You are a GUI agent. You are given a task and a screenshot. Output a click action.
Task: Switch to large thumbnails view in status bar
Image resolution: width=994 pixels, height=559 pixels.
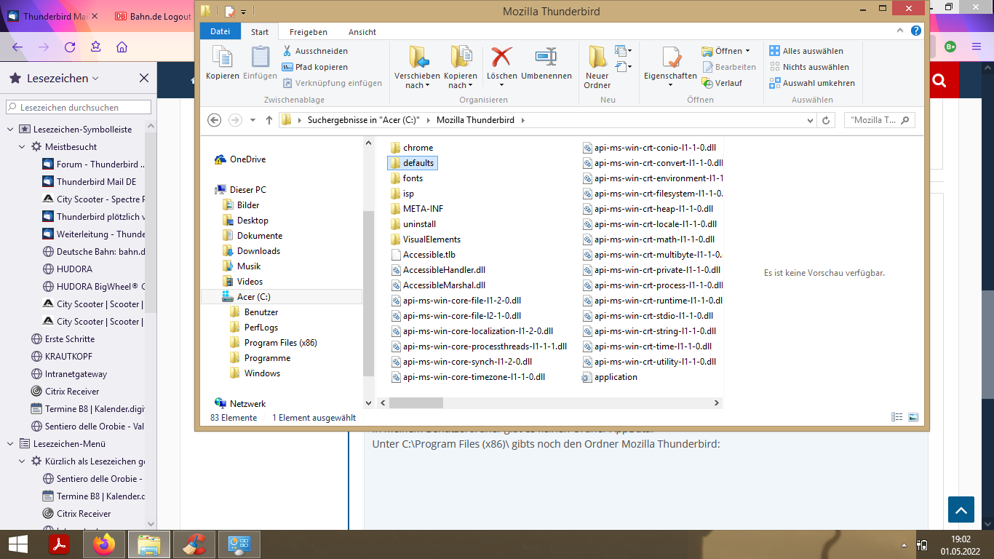pos(913,418)
